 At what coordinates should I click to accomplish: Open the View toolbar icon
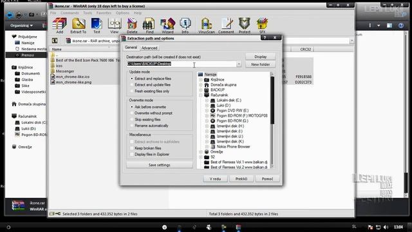tap(115, 26)
